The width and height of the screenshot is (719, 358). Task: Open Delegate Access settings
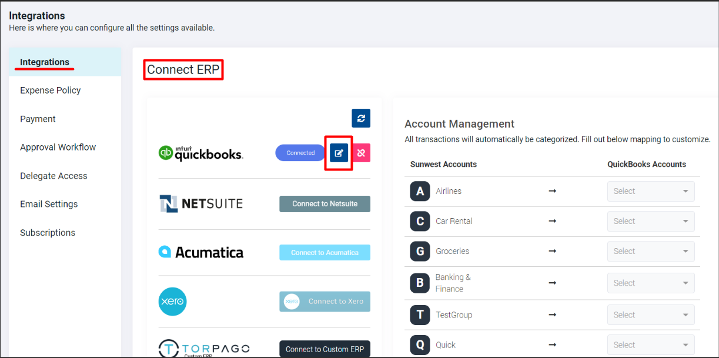pyautogui.click(x=53, y=176)
